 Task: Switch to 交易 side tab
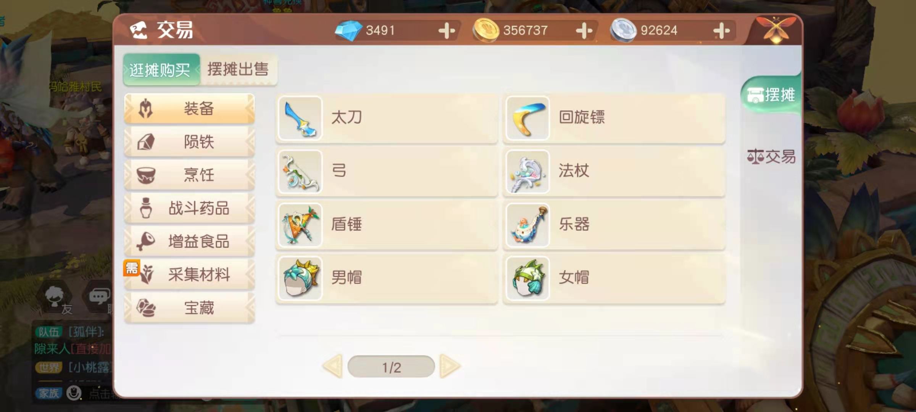771,157
